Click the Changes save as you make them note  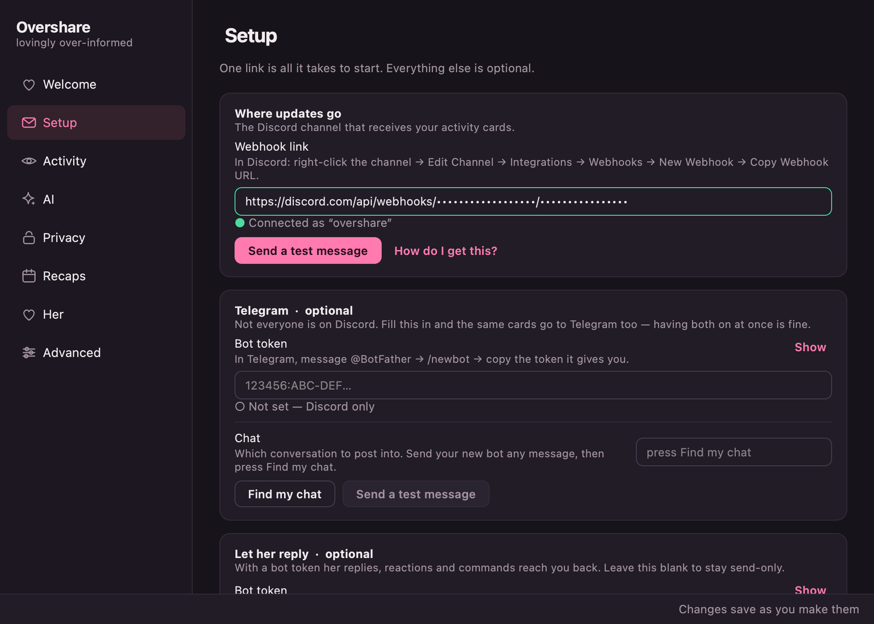tap(769, 609)
